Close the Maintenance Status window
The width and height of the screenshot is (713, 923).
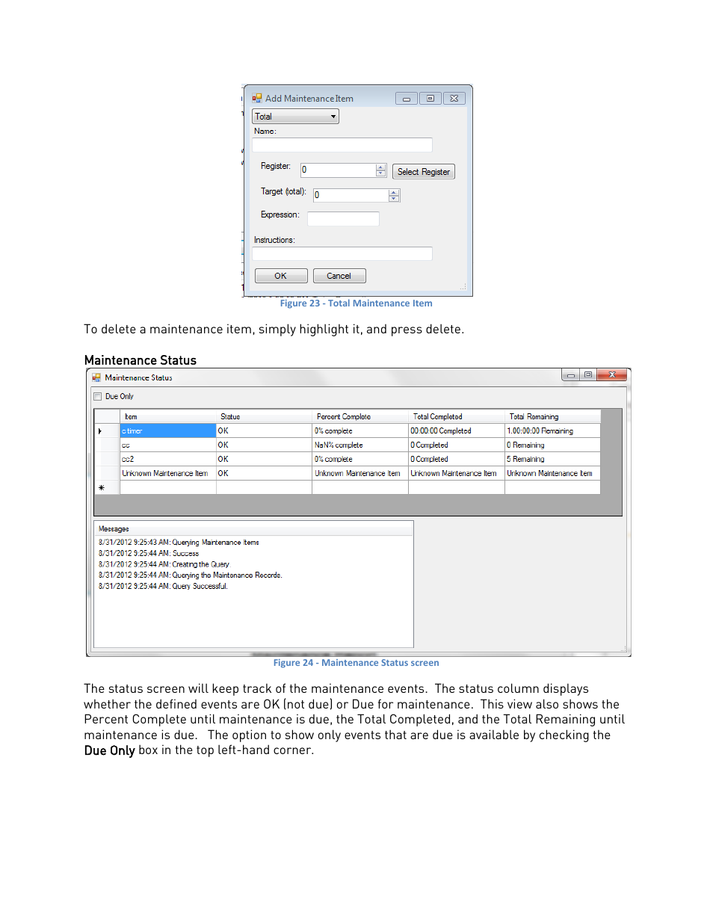pyautogui.click(x=612, y=375)
